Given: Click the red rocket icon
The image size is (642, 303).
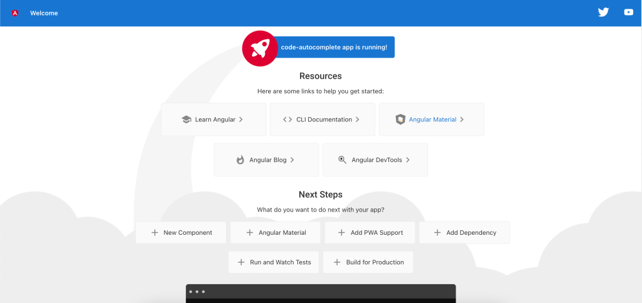Looking at the screenshot, I should (x=260, y=48).
